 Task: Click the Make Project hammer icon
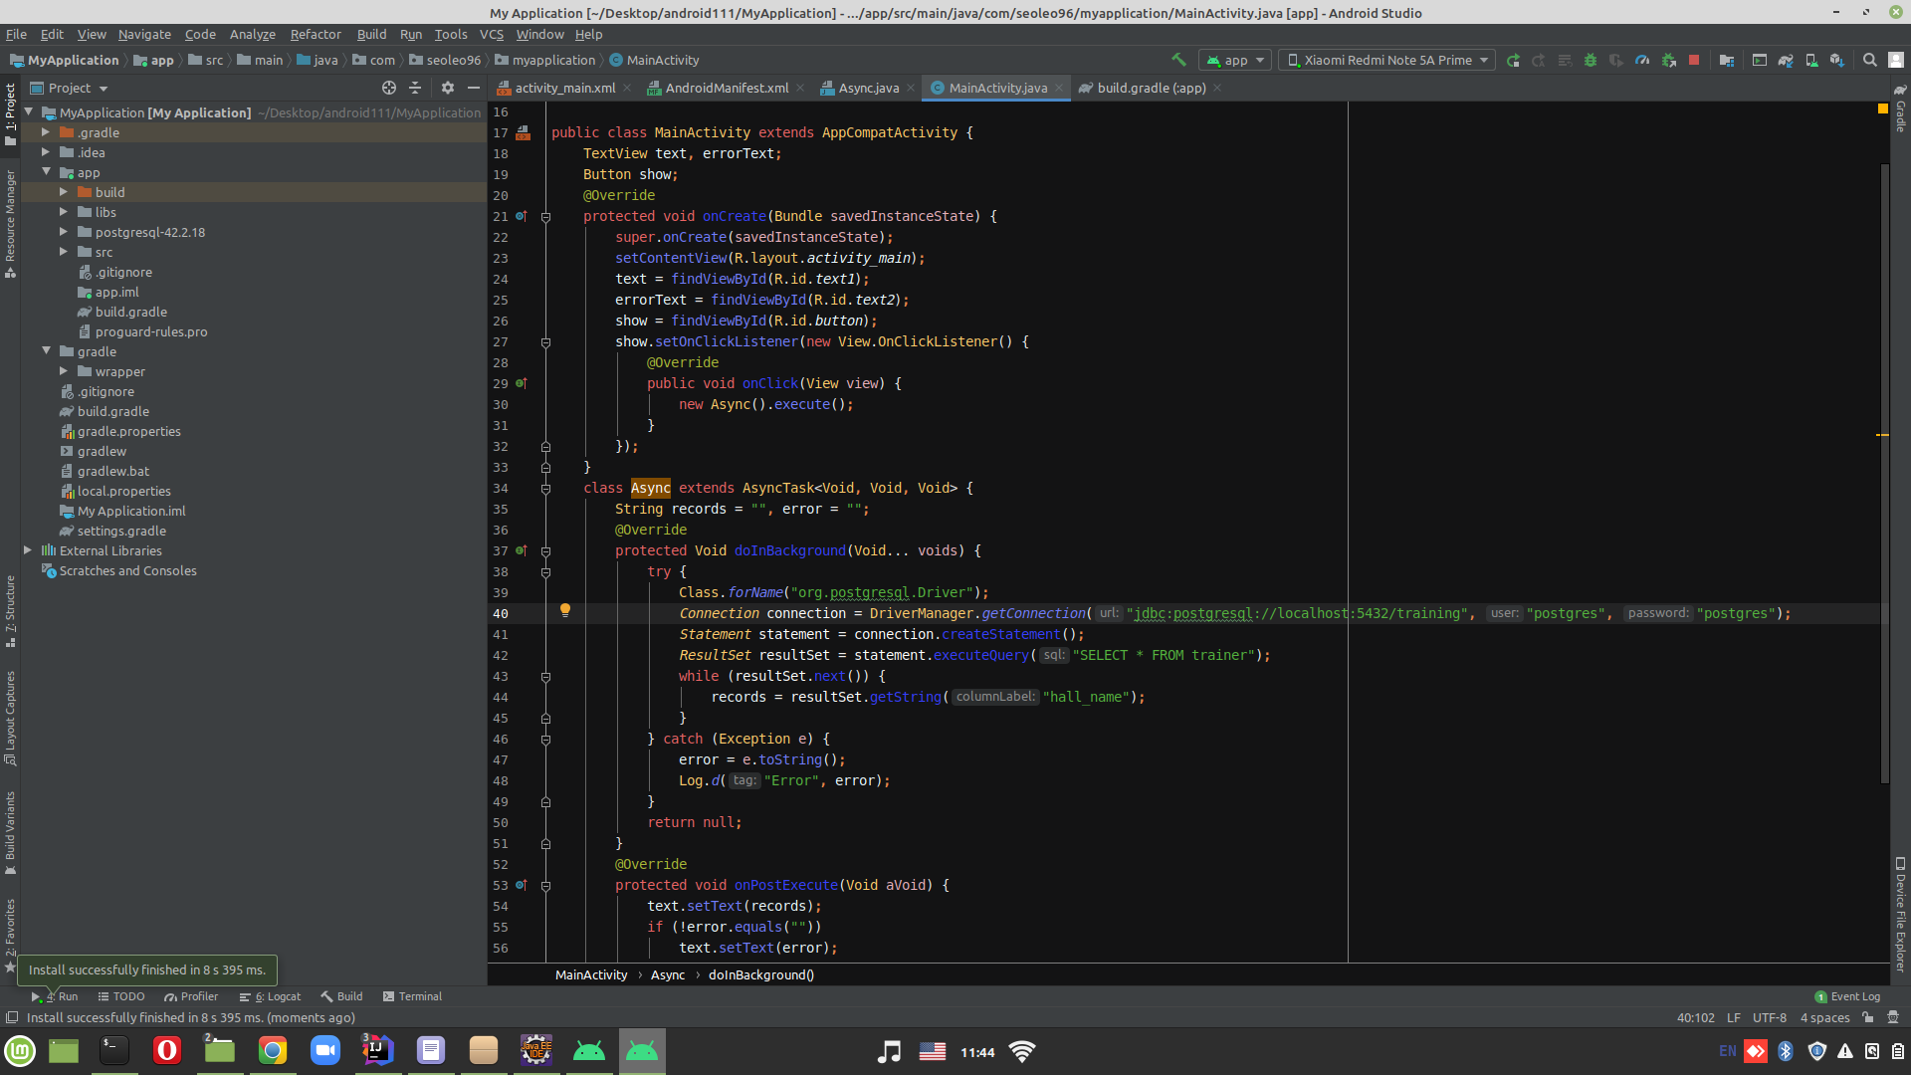pyautogui.click(x=1178, y=60)
